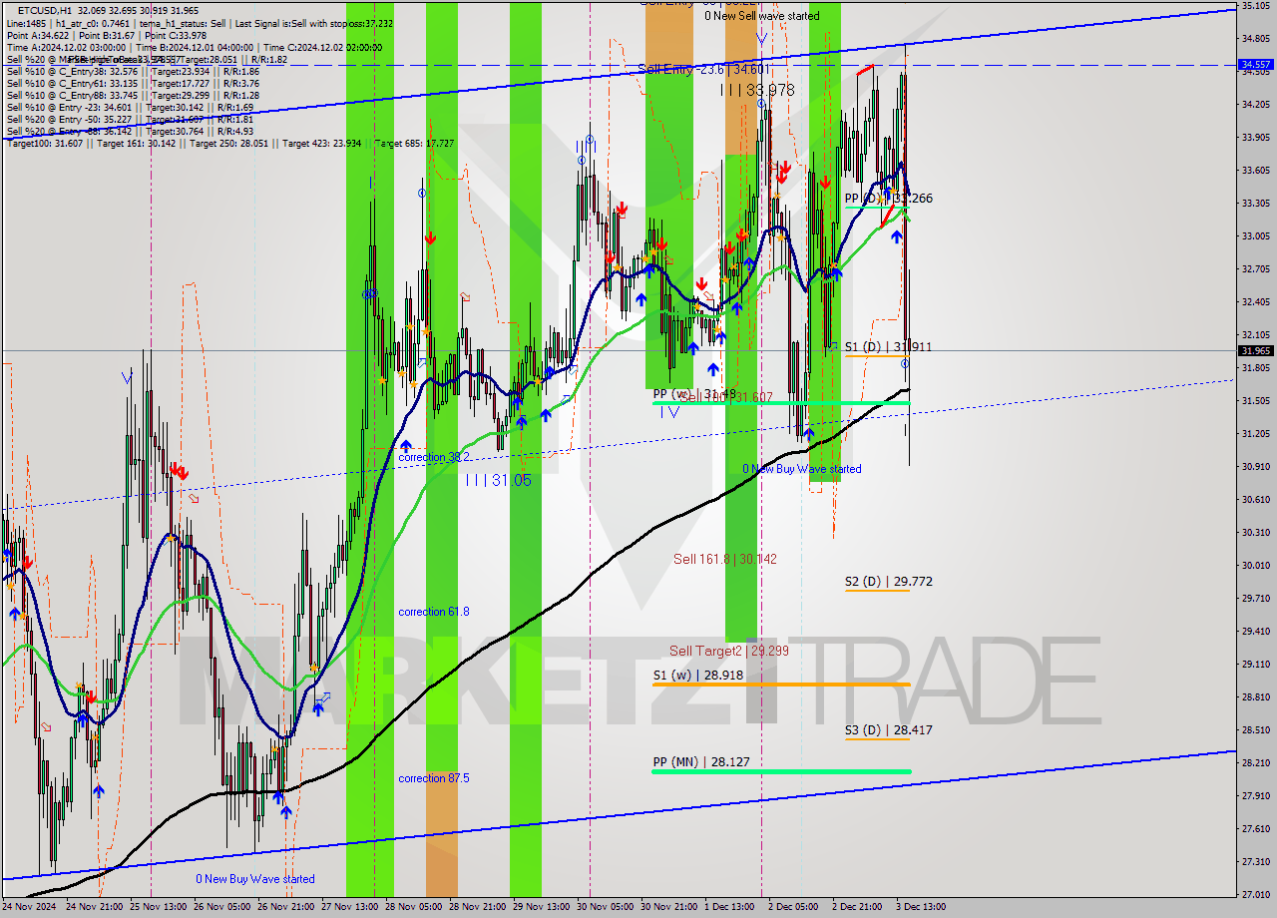
Task: Click the 32.405 price axis label
Action: pos(1255,302)
